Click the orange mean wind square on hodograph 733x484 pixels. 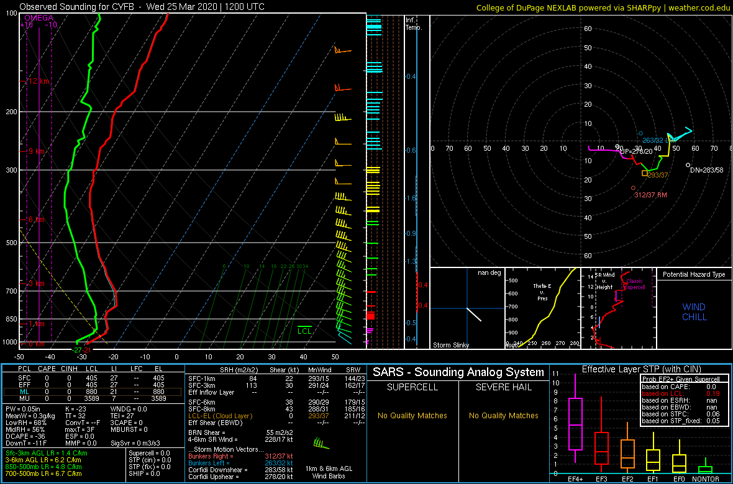[x=645, y=173]
